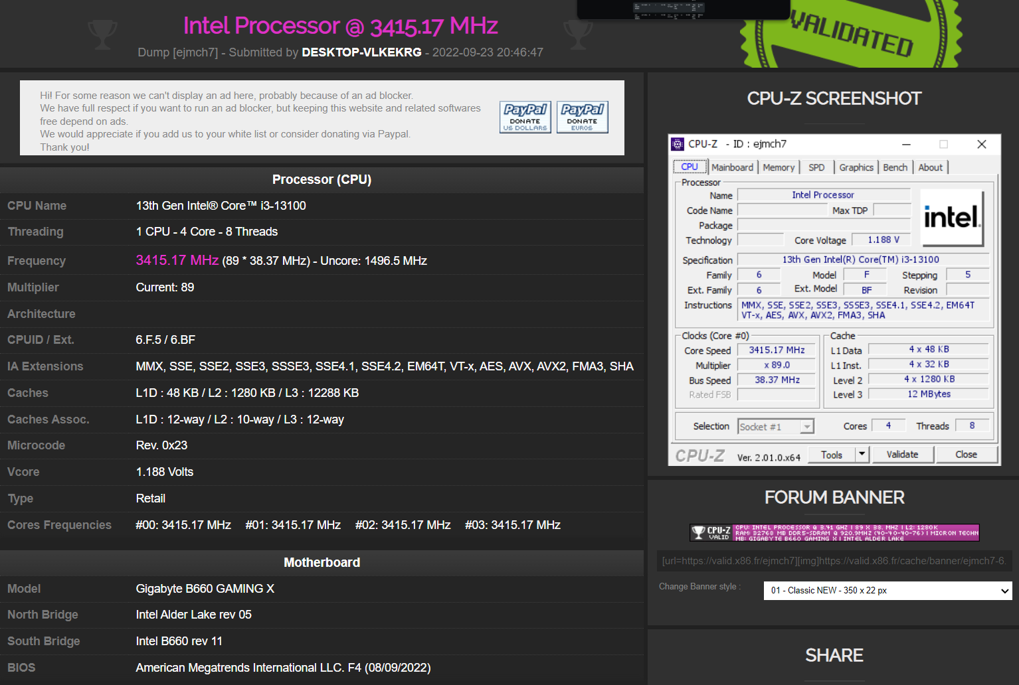Click the forum banner preview image

click(x=834, y=532)
